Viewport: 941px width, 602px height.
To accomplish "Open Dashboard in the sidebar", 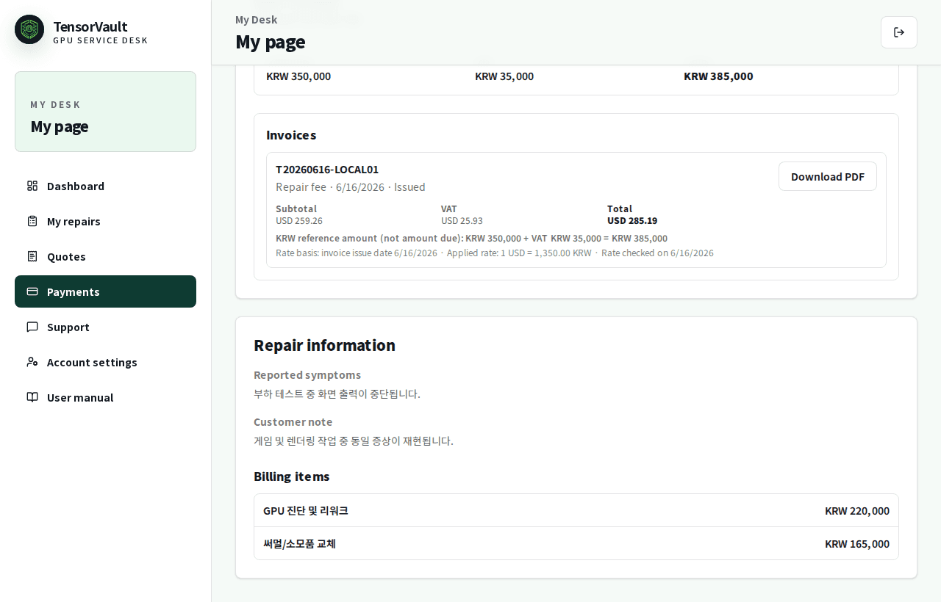I will coord(105,186).
